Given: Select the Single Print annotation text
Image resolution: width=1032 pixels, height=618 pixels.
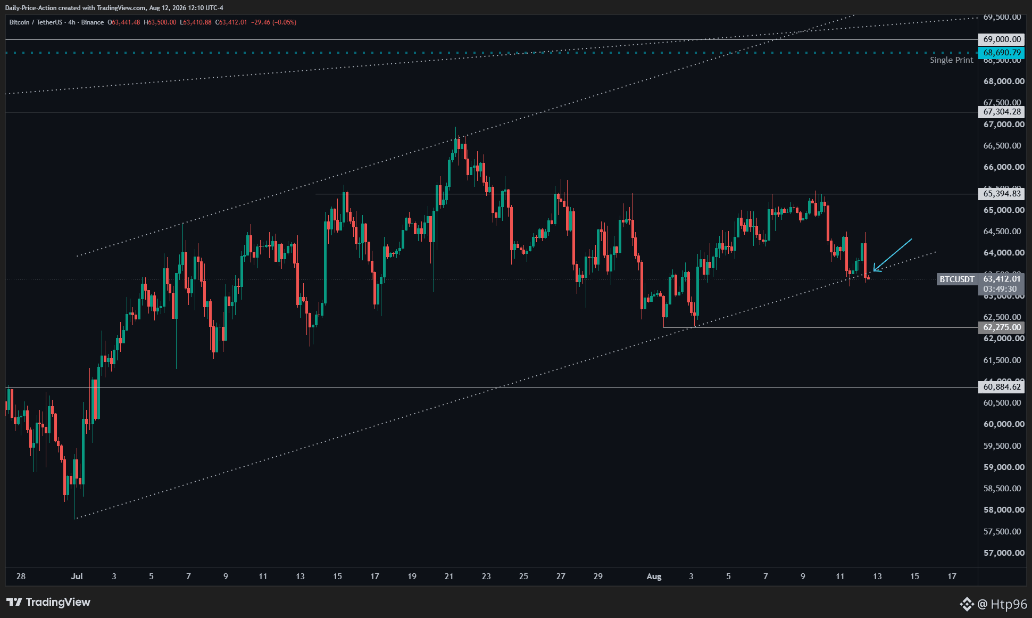Looking at the screenshot, I should coord(951,60).
